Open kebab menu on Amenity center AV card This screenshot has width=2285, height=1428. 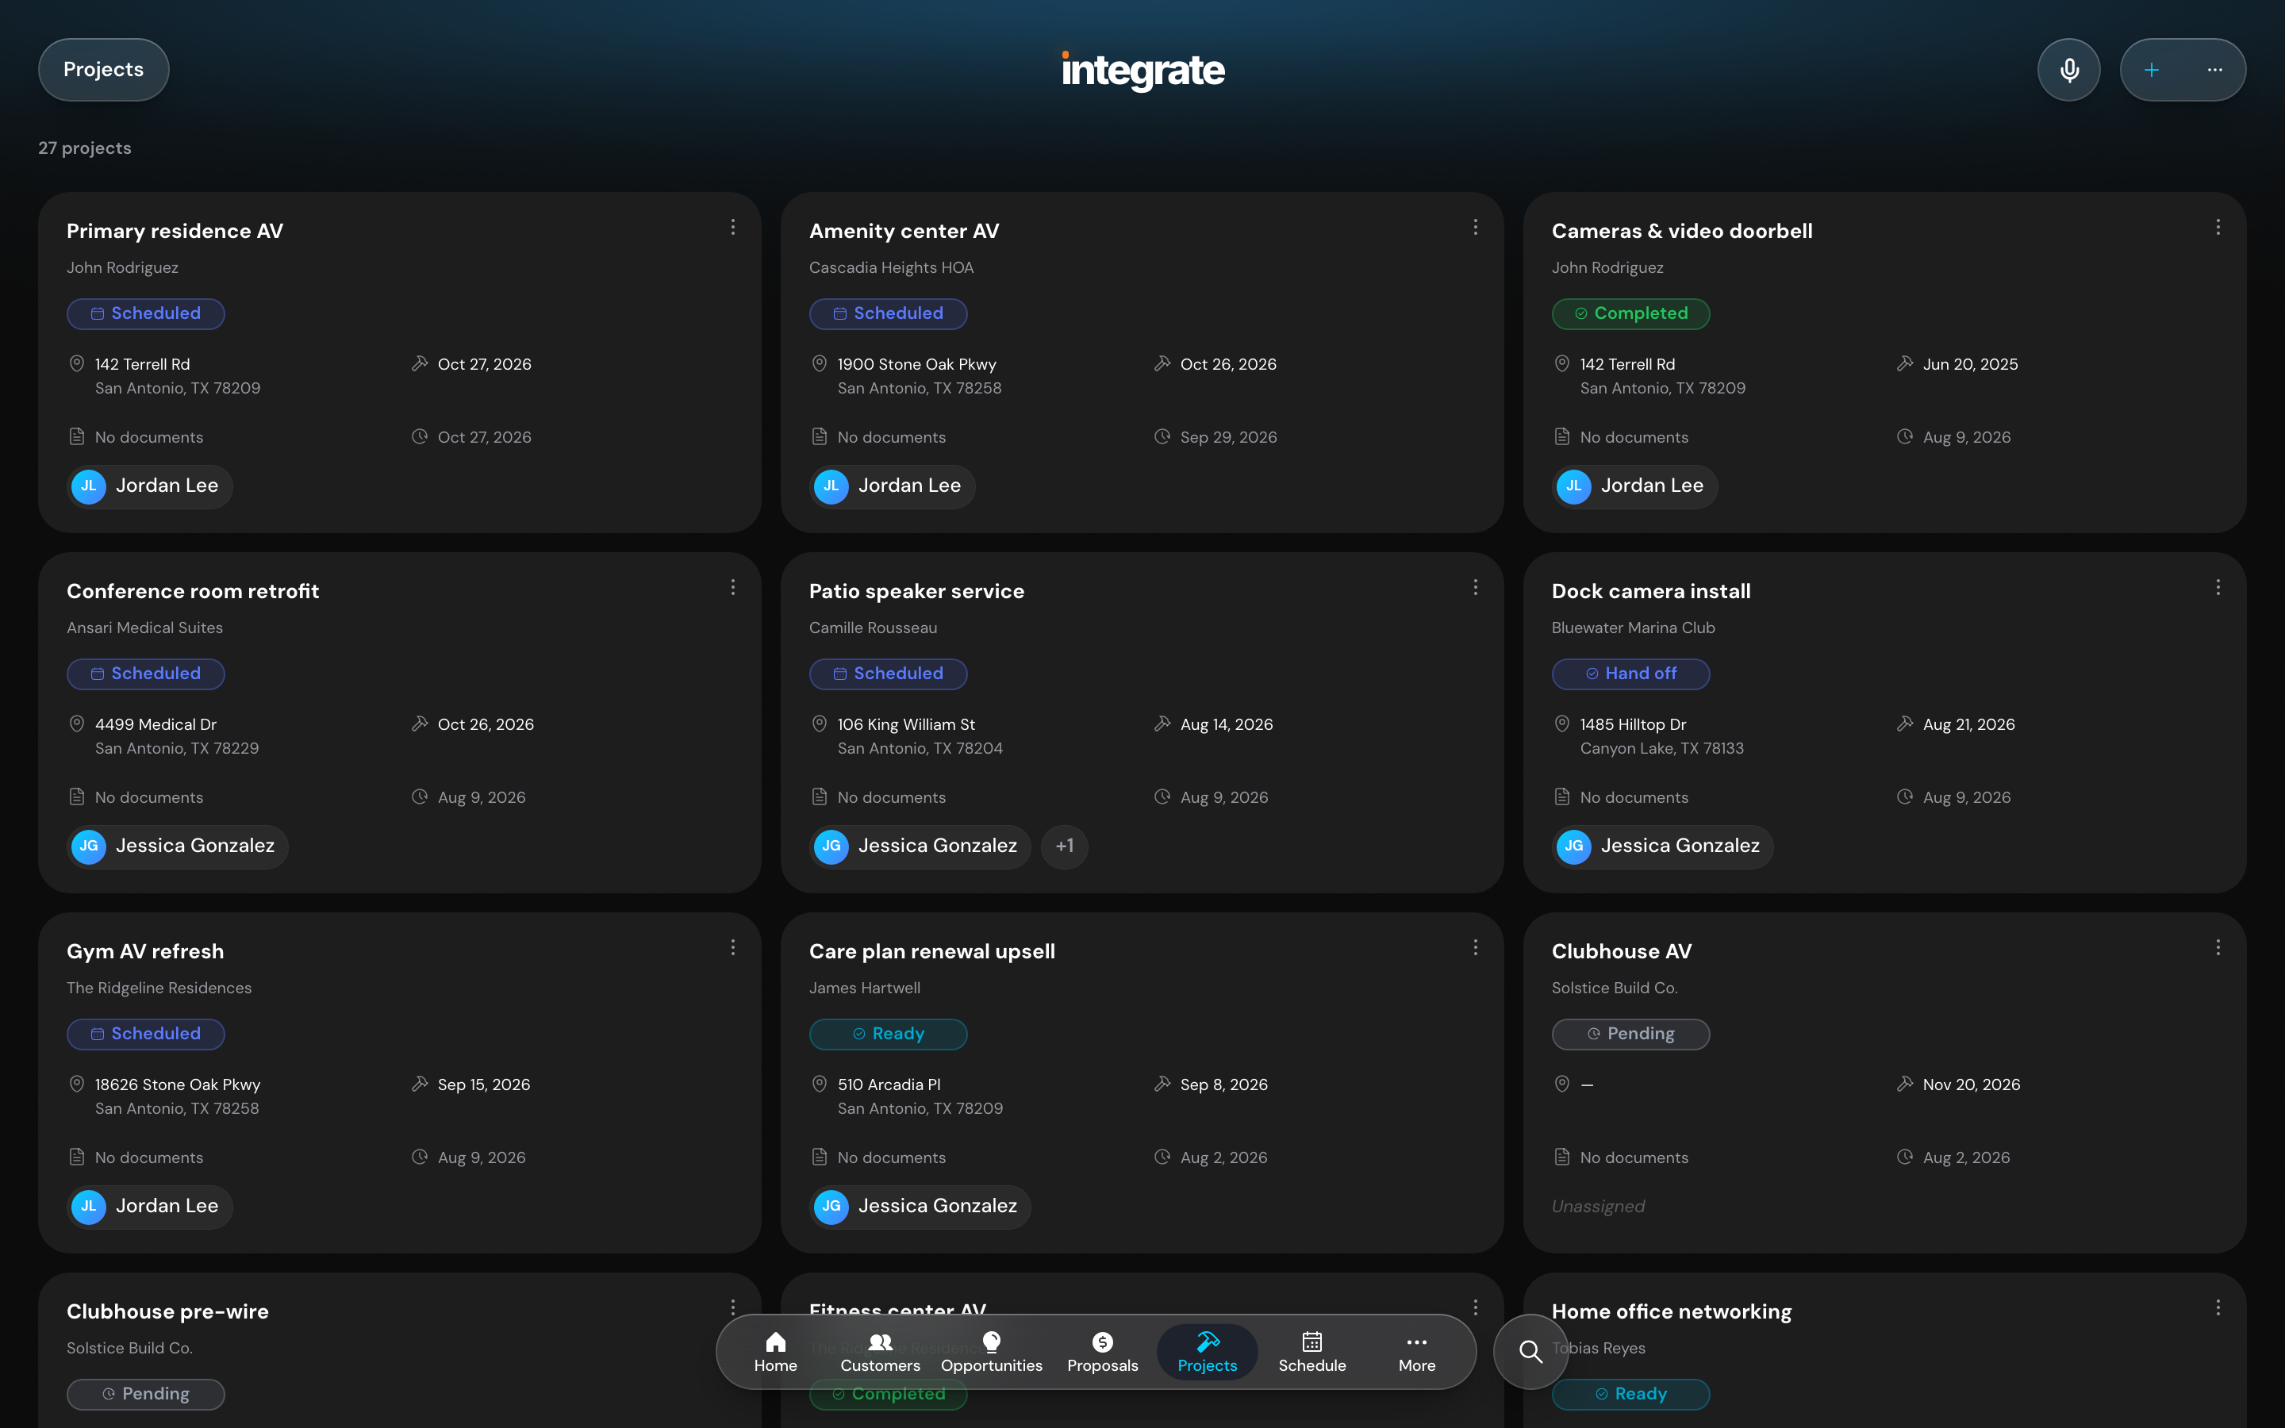click(1475, 228)
